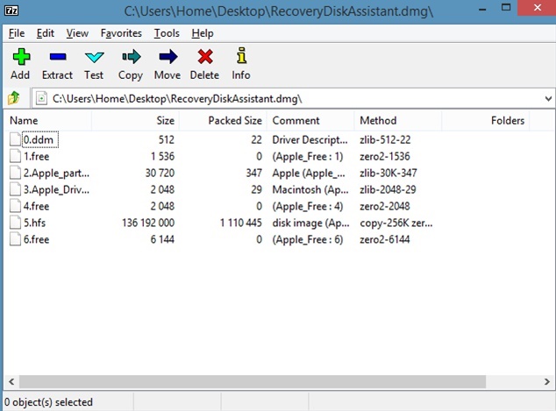Sort by the Size column header
The image size is (556, 411).
pos(135,120)
